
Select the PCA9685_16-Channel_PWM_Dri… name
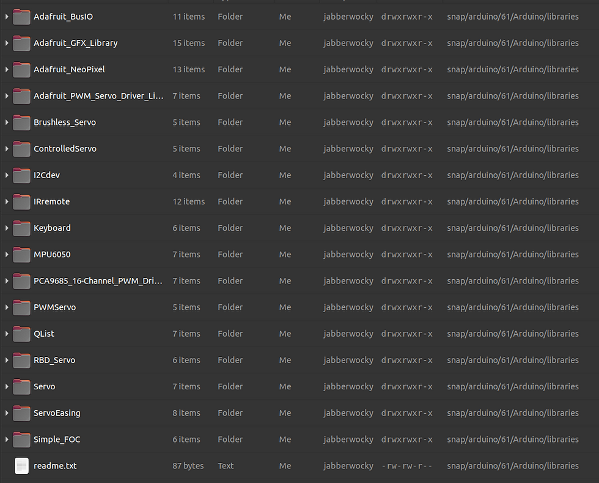click(98, 281)
